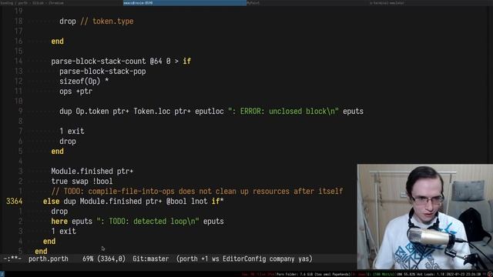Click the 'ops +ptr' line
The width and height of the screenshot is (493, 277).
(75, 92)
